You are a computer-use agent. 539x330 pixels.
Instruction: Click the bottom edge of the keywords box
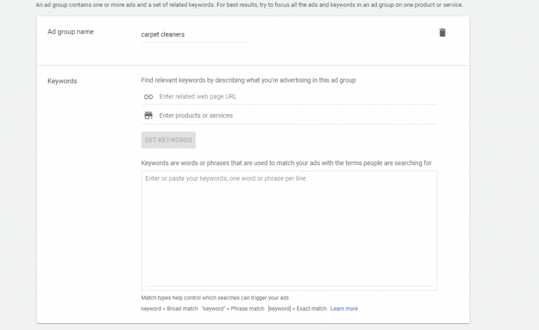pos(289,289)
